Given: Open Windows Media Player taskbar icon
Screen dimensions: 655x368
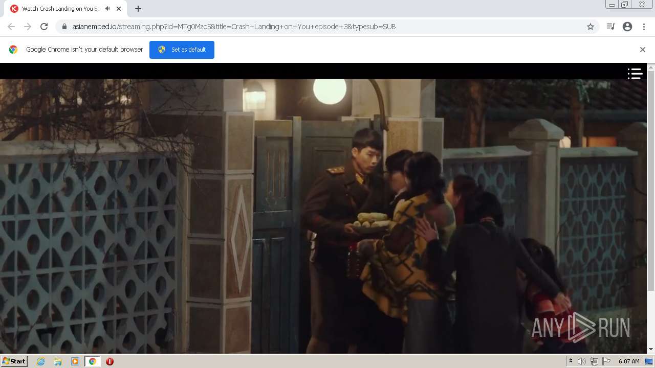Looking at the screenshot, I should click(x=75, y=361).
